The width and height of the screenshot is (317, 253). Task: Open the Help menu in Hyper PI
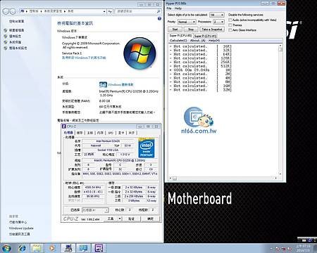coord(178,8)
